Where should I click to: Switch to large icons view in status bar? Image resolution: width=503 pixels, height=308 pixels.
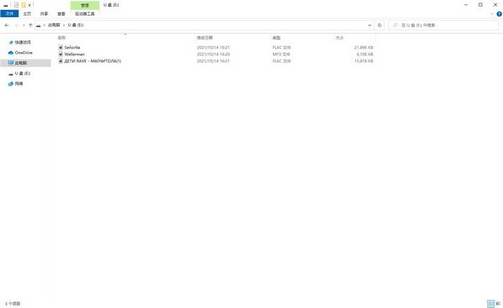[x=497, y=304]
